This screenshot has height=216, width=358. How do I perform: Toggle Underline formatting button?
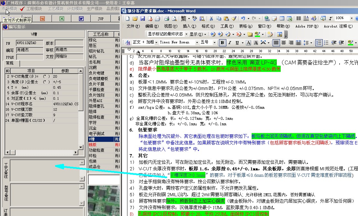pyautogui.click(x=237, y=42)
